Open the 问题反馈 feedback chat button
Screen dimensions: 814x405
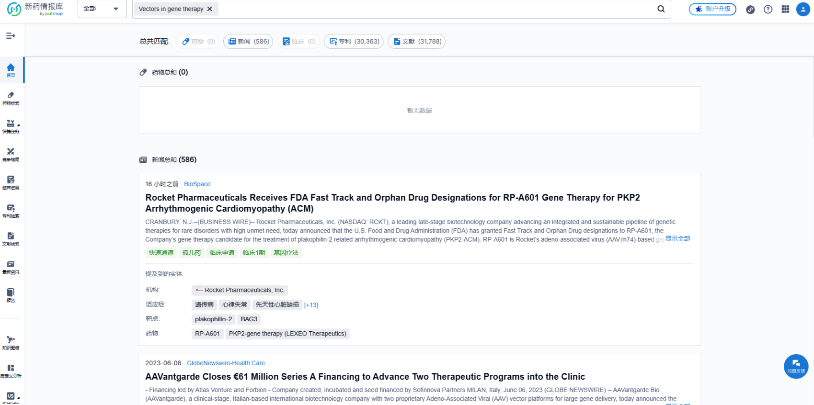point(796,366)
